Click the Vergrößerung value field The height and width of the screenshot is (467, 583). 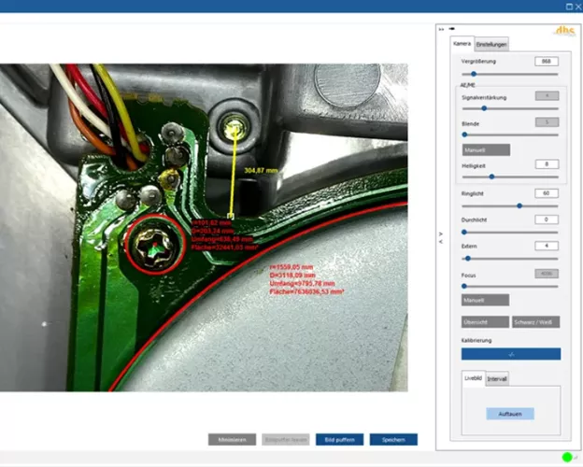(546, 61)
